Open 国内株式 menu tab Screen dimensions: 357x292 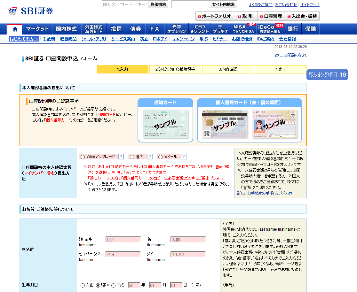[x=67, y=29]
